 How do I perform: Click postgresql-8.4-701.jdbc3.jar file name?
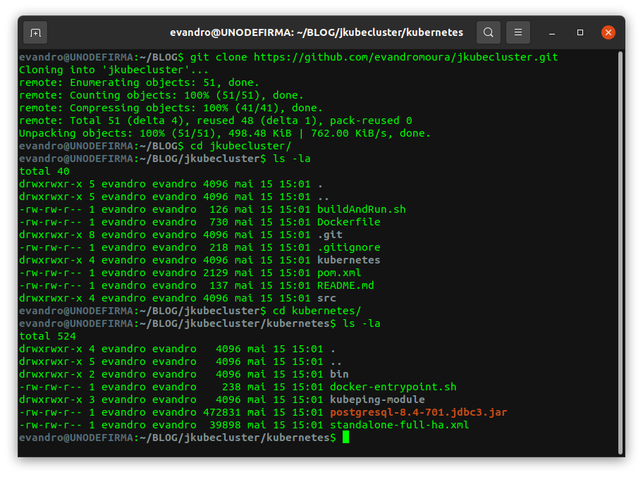pyautogui.click(x=418, y=412)
